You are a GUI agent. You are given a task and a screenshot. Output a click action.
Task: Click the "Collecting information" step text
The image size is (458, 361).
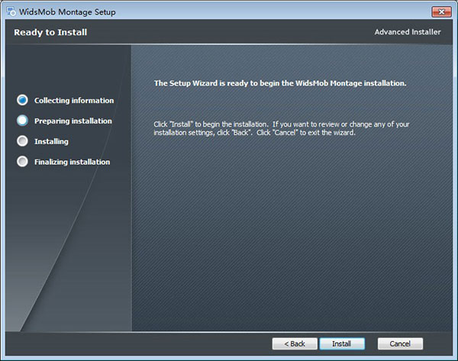pyautogui.click(x=74, y=101)
